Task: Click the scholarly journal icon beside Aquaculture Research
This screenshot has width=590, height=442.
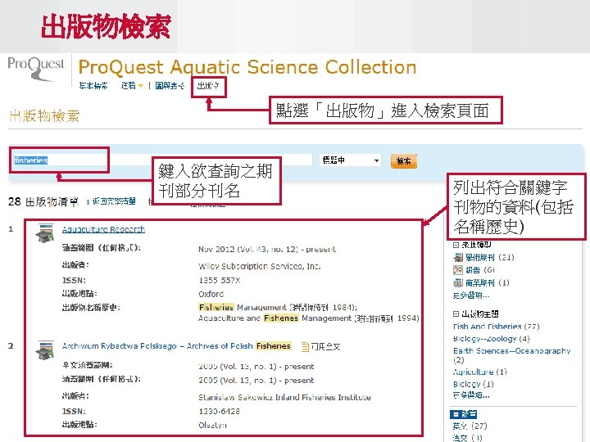Action: 45,233
